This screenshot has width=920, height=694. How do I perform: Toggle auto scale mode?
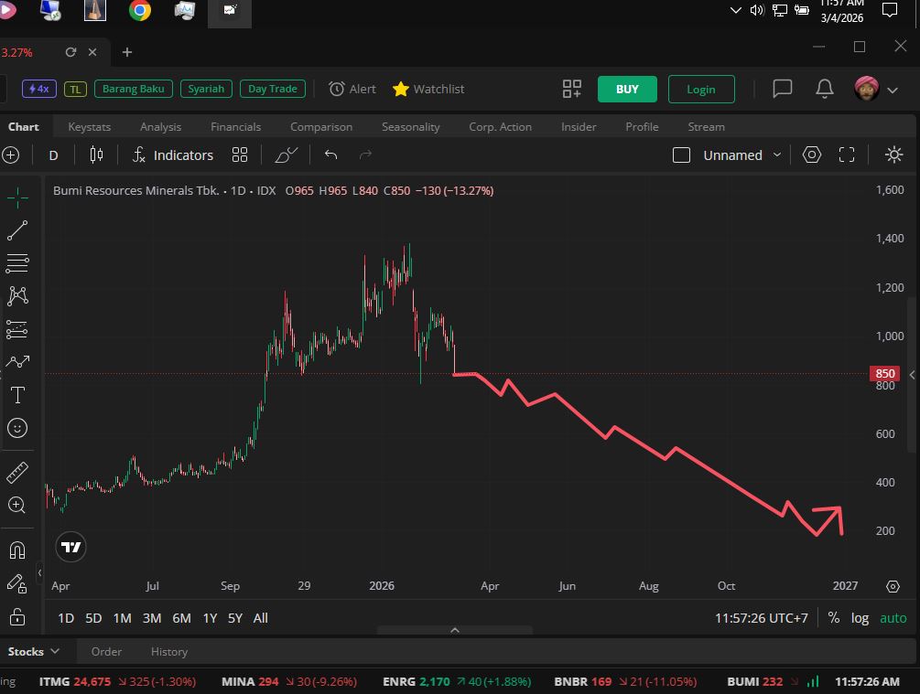pyautogui.click(x=893, y=618)
